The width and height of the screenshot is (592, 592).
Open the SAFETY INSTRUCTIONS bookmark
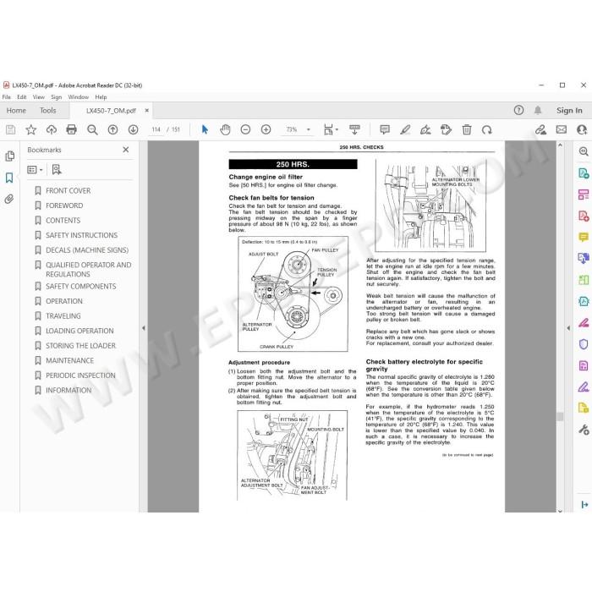[81, 235]
